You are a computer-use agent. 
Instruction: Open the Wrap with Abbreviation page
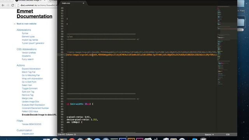[32, 79]
